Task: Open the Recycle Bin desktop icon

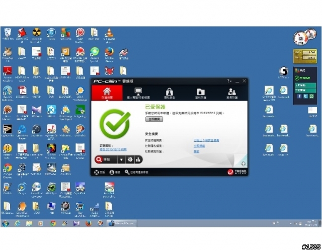Action: click(8, 34)
